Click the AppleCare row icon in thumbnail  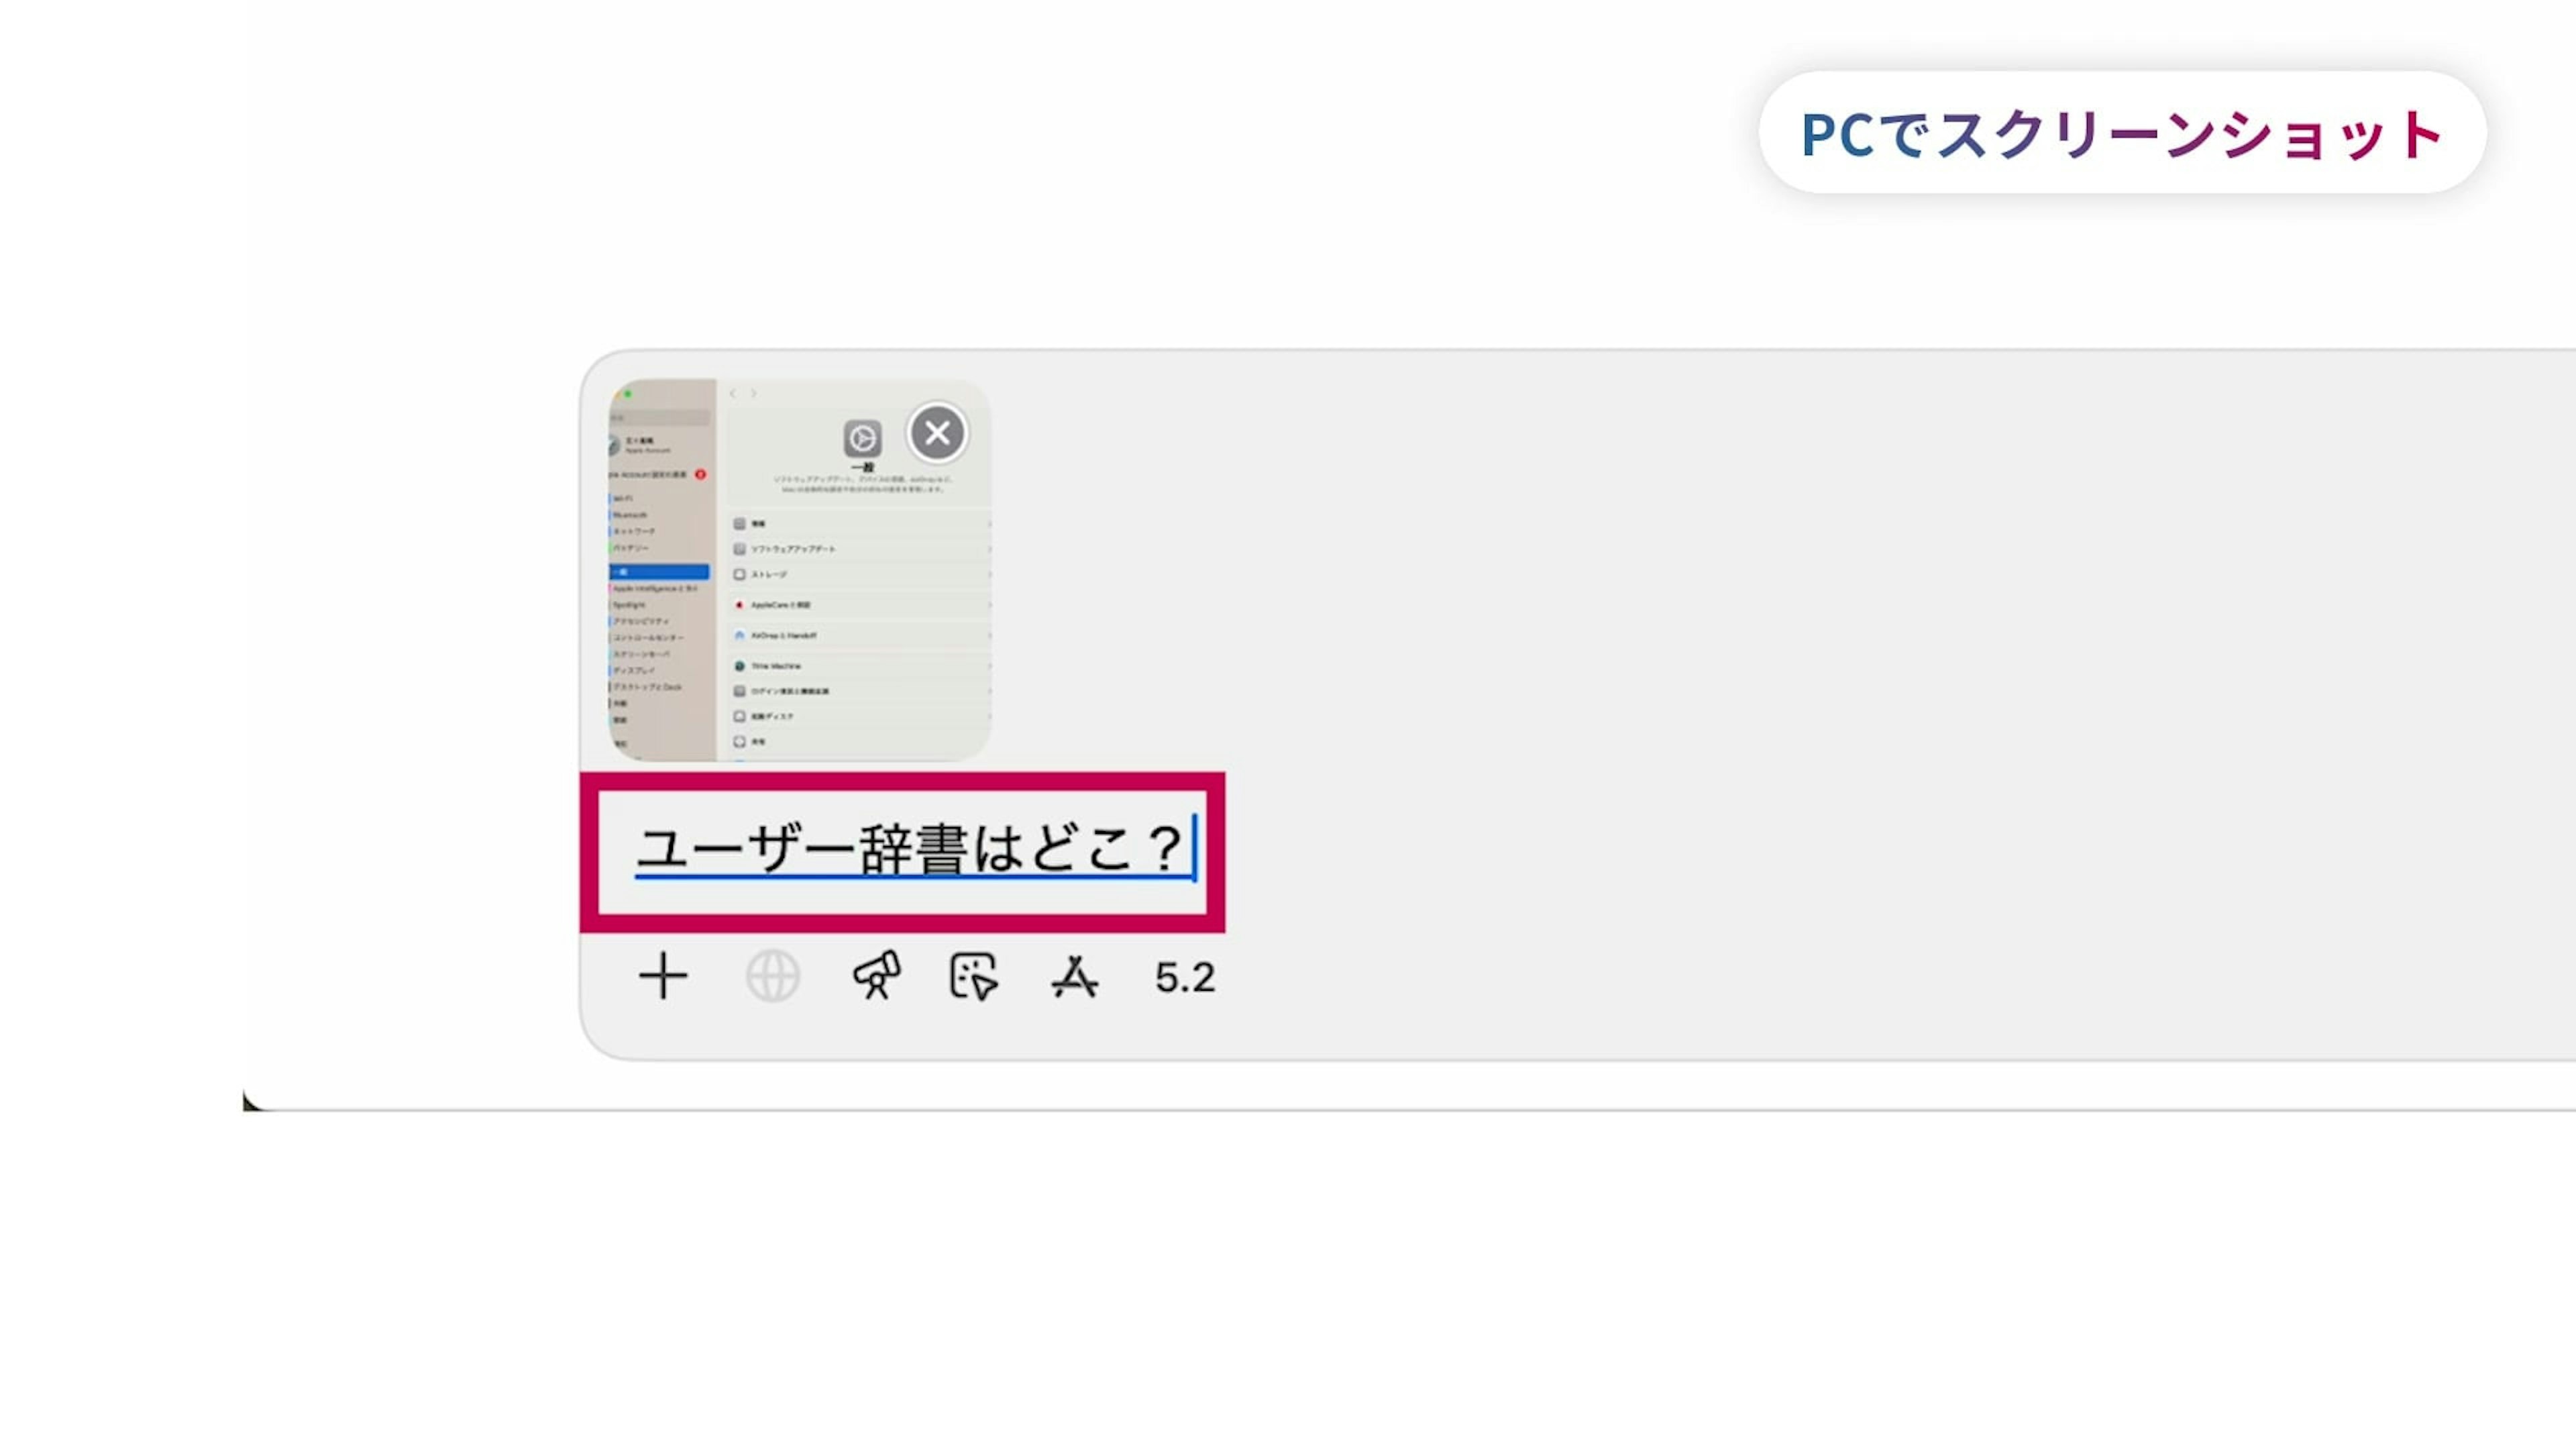pos(740,605)
